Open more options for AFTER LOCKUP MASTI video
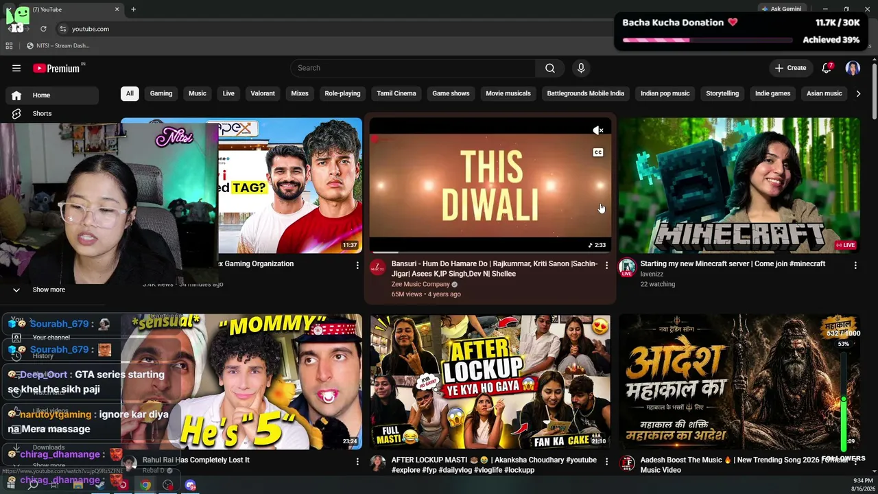 (x=606, y=462)
